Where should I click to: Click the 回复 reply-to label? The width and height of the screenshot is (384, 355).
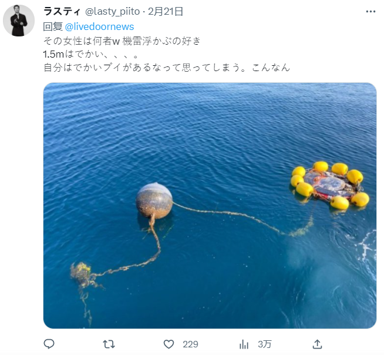[53, 26]
